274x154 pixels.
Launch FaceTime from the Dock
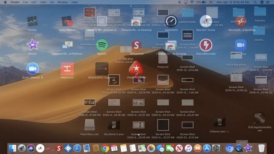click(x=170, y=148)
